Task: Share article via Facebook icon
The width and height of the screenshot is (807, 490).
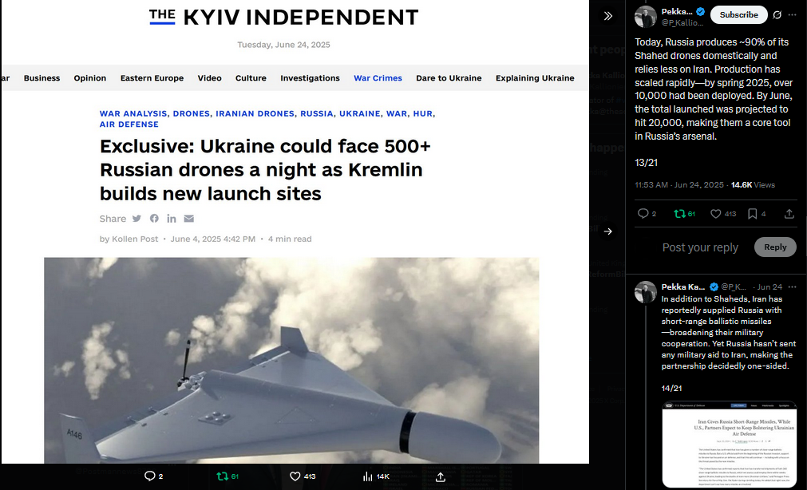Action: (x=154, y=219)
